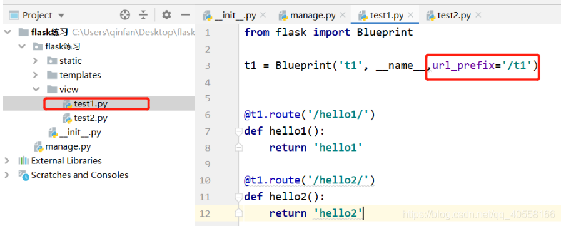Screen dimensions: 561x226
Task: Expand Scratches and Consoles node
Action: click(x=7, y=175)
